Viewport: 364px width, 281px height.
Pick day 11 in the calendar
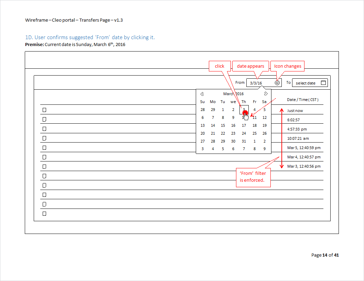[255, 117]
